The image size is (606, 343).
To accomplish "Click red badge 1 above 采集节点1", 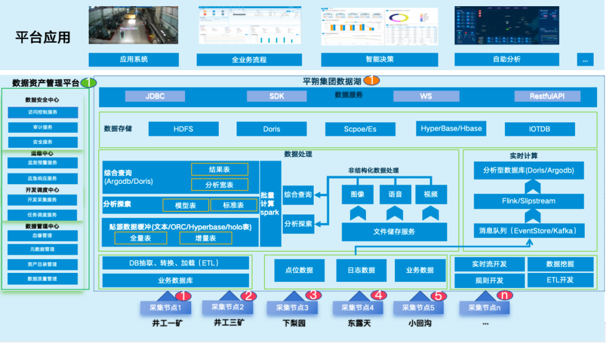I will point(183,296).
